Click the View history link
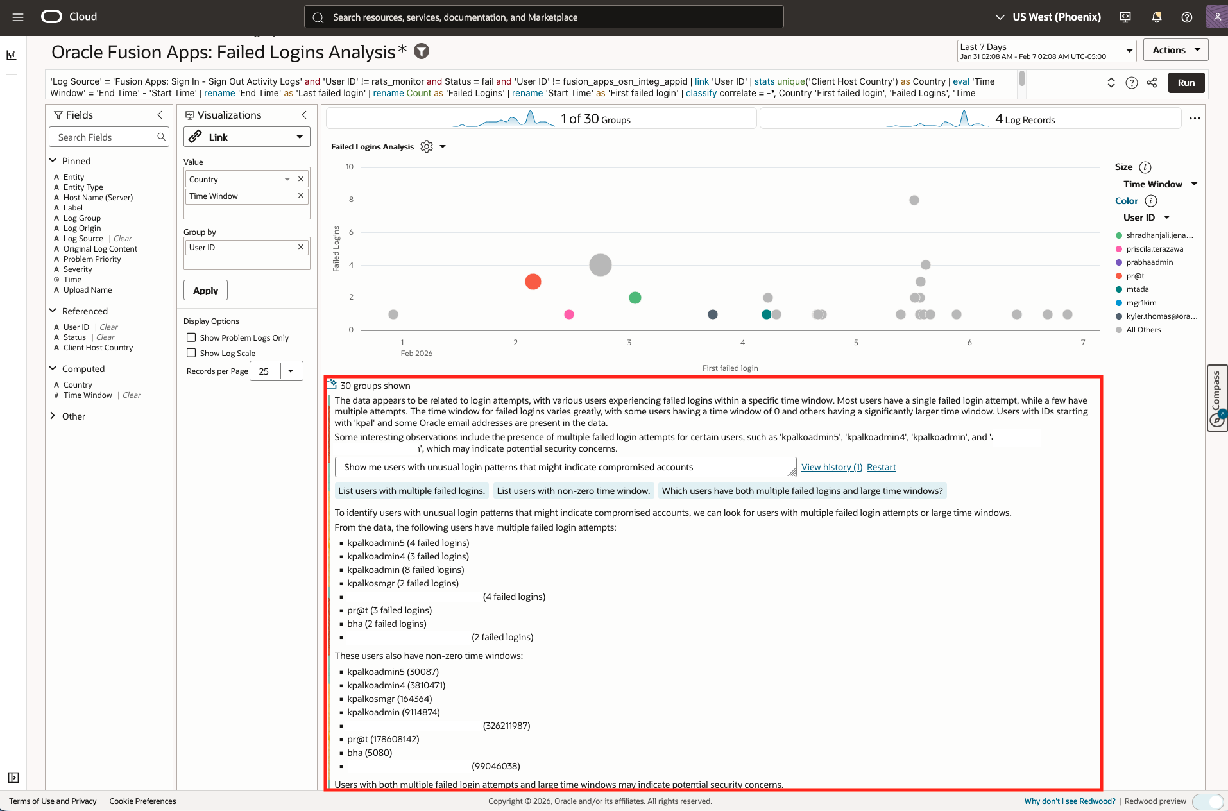Viewport: 1228px width, 811px height. (x=831, y=467)
